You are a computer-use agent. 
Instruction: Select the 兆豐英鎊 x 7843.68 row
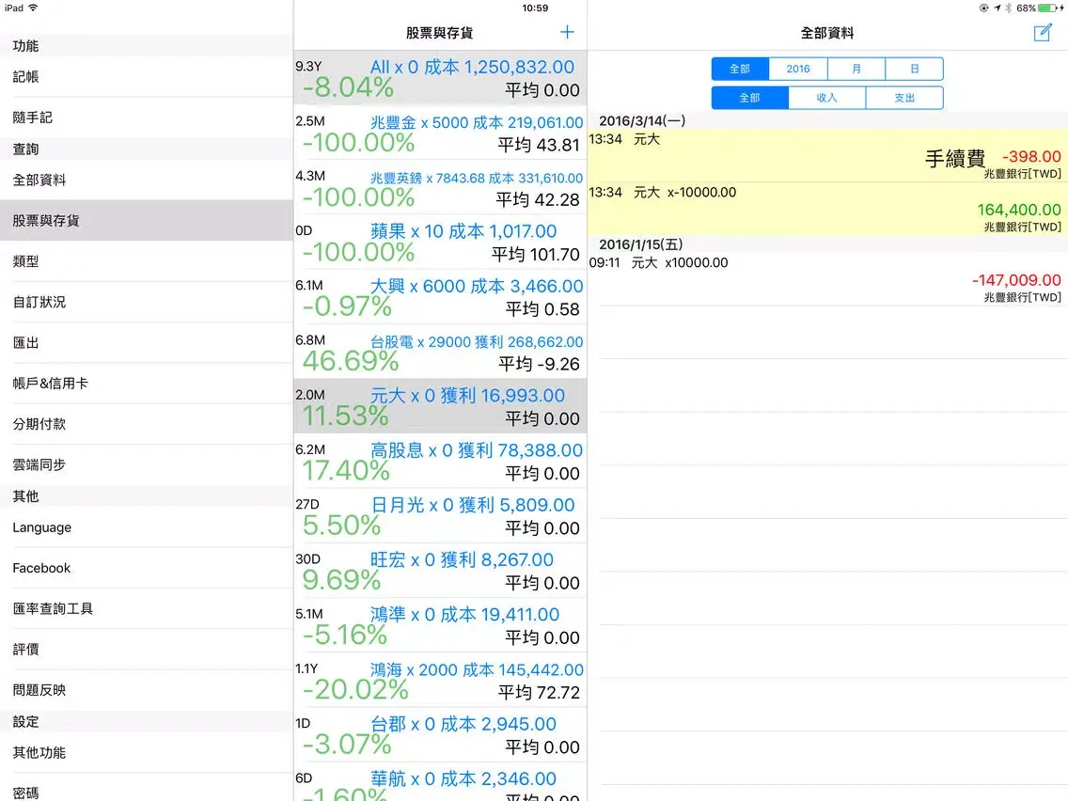point(440,187)
